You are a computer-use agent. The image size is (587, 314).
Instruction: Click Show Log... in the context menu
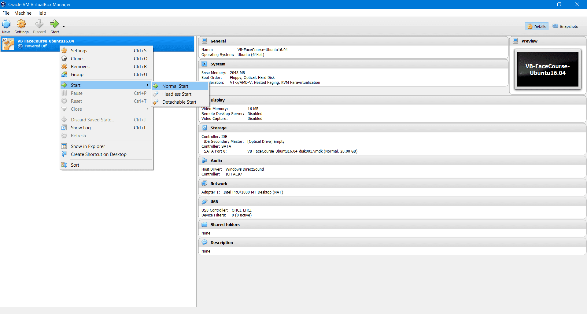tap(106, 128)
